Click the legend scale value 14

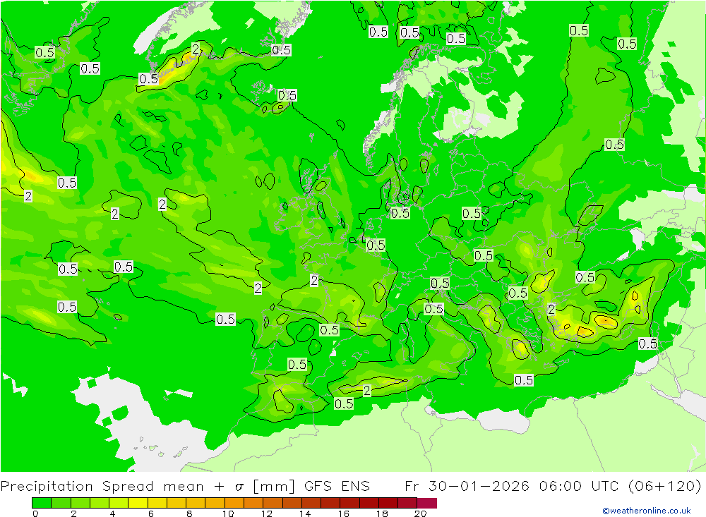[x=305, y=513]
